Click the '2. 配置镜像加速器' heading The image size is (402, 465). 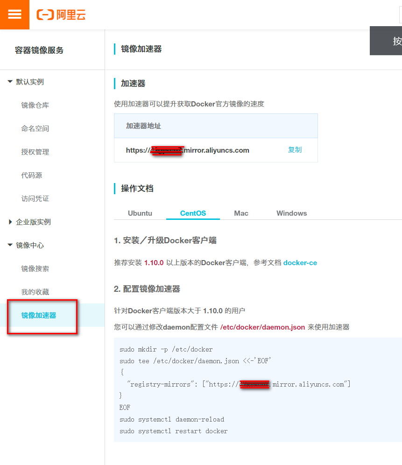click(x=147, y=289)
